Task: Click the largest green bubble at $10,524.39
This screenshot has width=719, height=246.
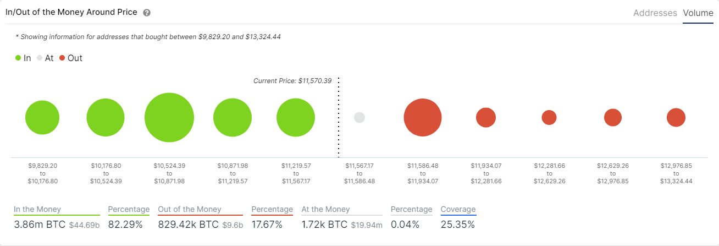Action: tap(169, 118)
